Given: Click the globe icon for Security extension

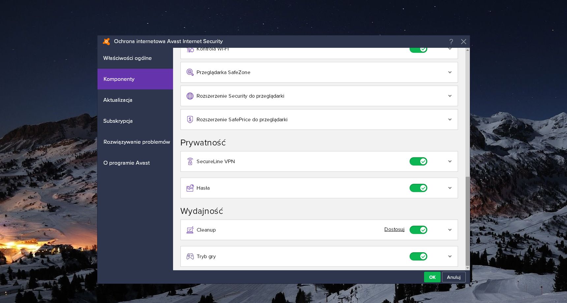Looking at the screenshot, I should click(190, 96).
